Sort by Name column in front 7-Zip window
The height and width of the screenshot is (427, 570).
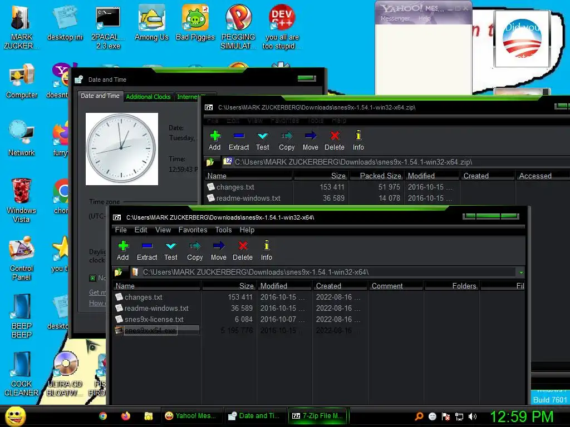tap(156, 286)
